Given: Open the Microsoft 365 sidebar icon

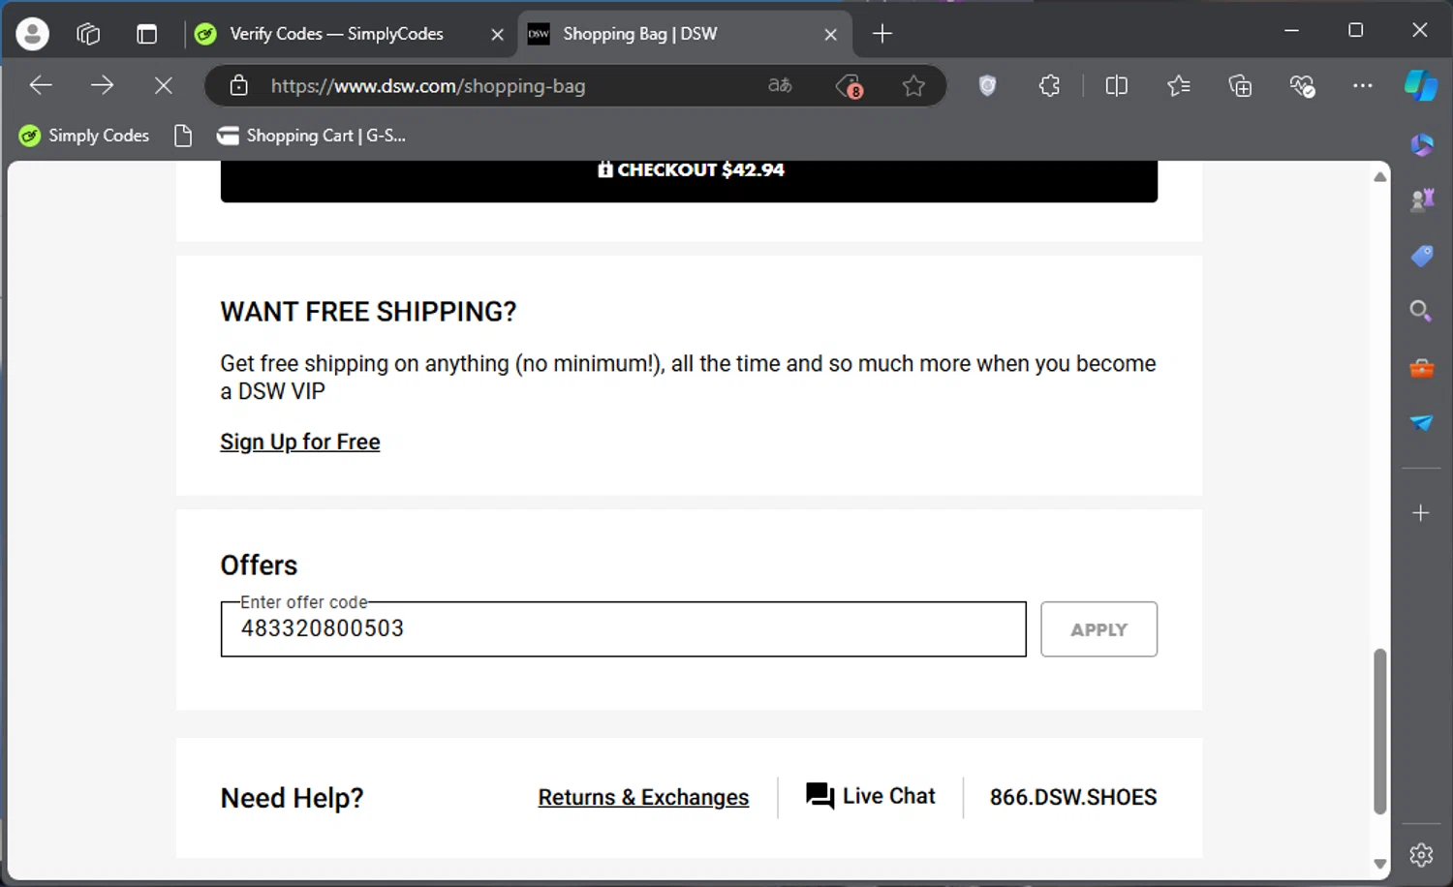Looking at the screenshot, I should (x=1421, y=144).
